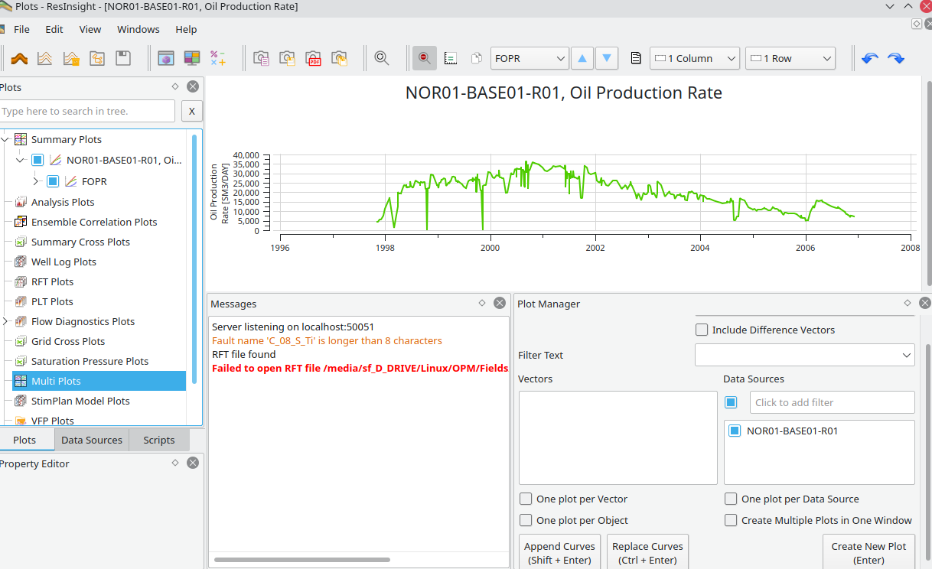
Task: Open the Windows menu
Action: (138, 29)
